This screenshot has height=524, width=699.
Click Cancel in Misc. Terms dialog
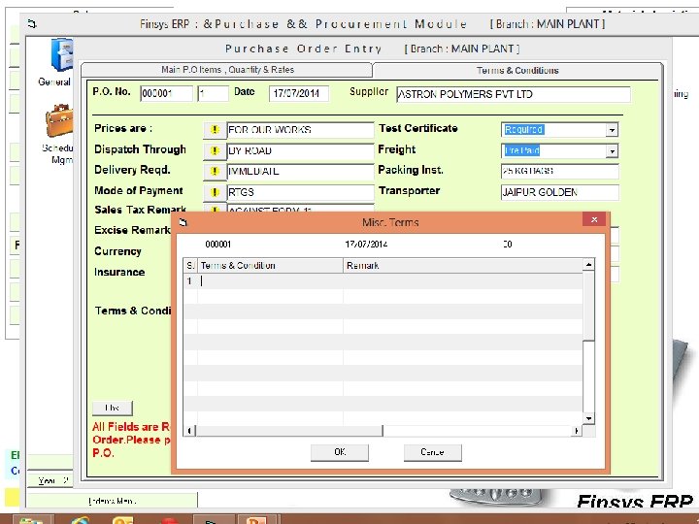[x=432, y=452]
